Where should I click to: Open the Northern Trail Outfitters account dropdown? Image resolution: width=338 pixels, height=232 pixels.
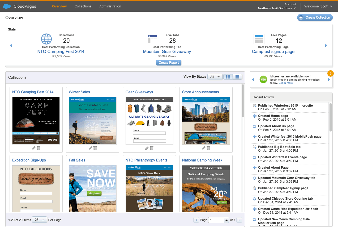pyautogui.click(x=277, y=8)
